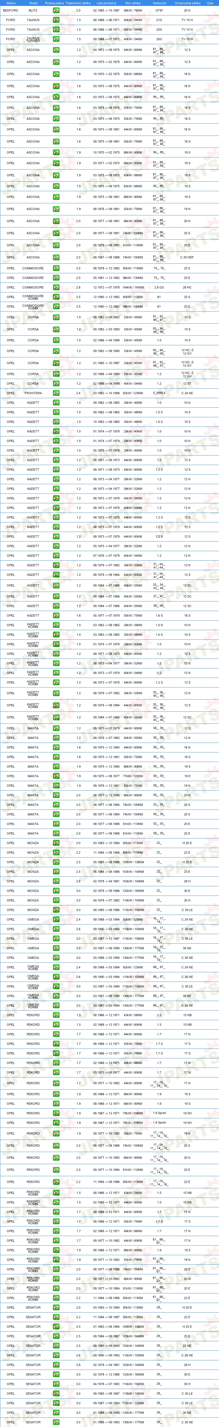Click the fuel icon in the COMMODORE 28 HC row
Viewport: 219px width, 1427px height.
[56, 287]
